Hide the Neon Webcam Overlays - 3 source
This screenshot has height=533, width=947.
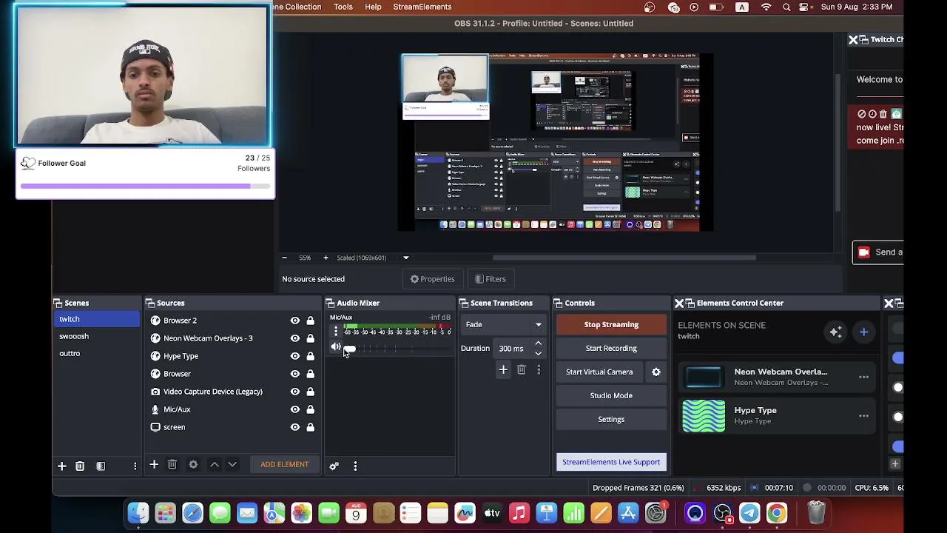[x=295, y=338]
